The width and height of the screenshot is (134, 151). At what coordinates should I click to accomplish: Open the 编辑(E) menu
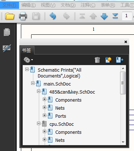tap(29, 5)
